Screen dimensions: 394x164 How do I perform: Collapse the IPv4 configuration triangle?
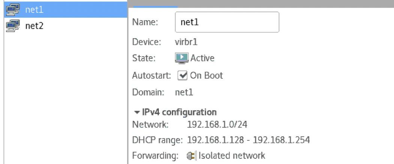[x=137, y=112]
